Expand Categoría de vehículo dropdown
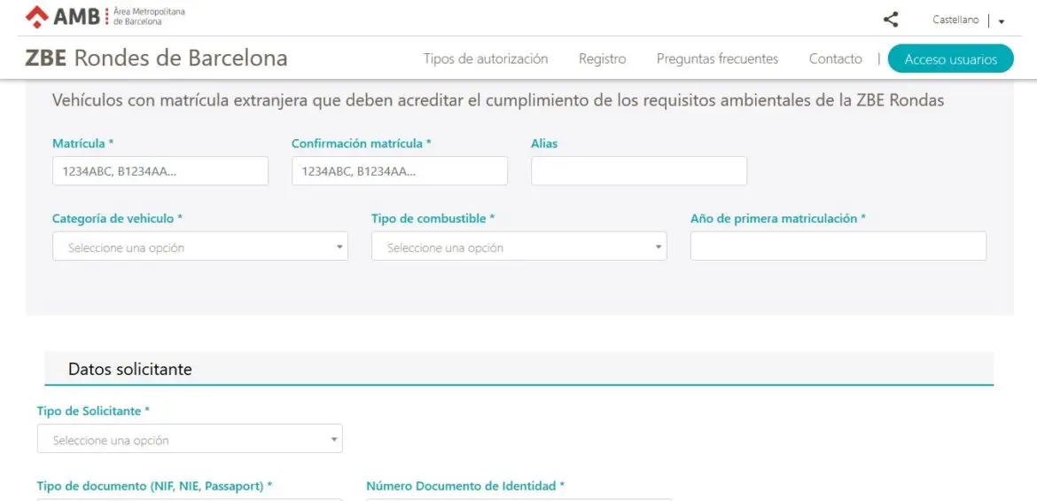Screen dimensions: 1037x501 click(200, 247)
